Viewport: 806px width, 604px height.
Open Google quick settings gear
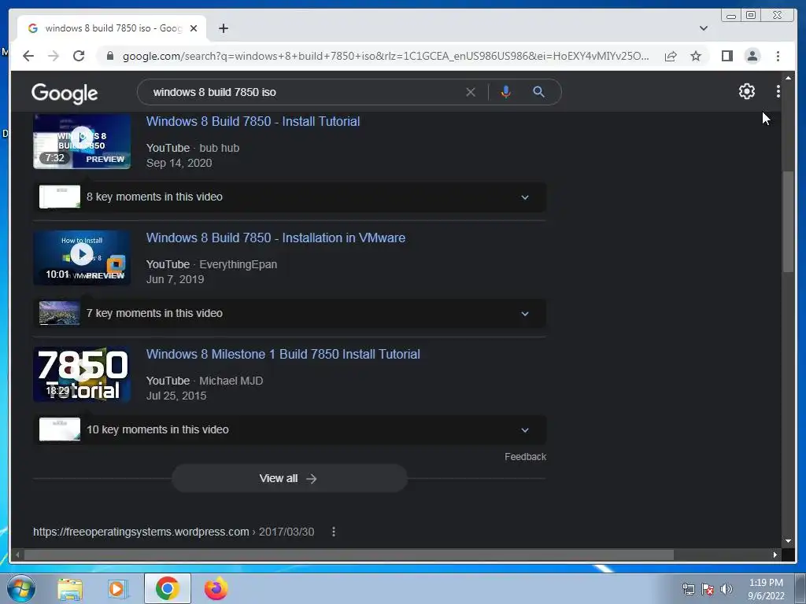coord(746,91)
